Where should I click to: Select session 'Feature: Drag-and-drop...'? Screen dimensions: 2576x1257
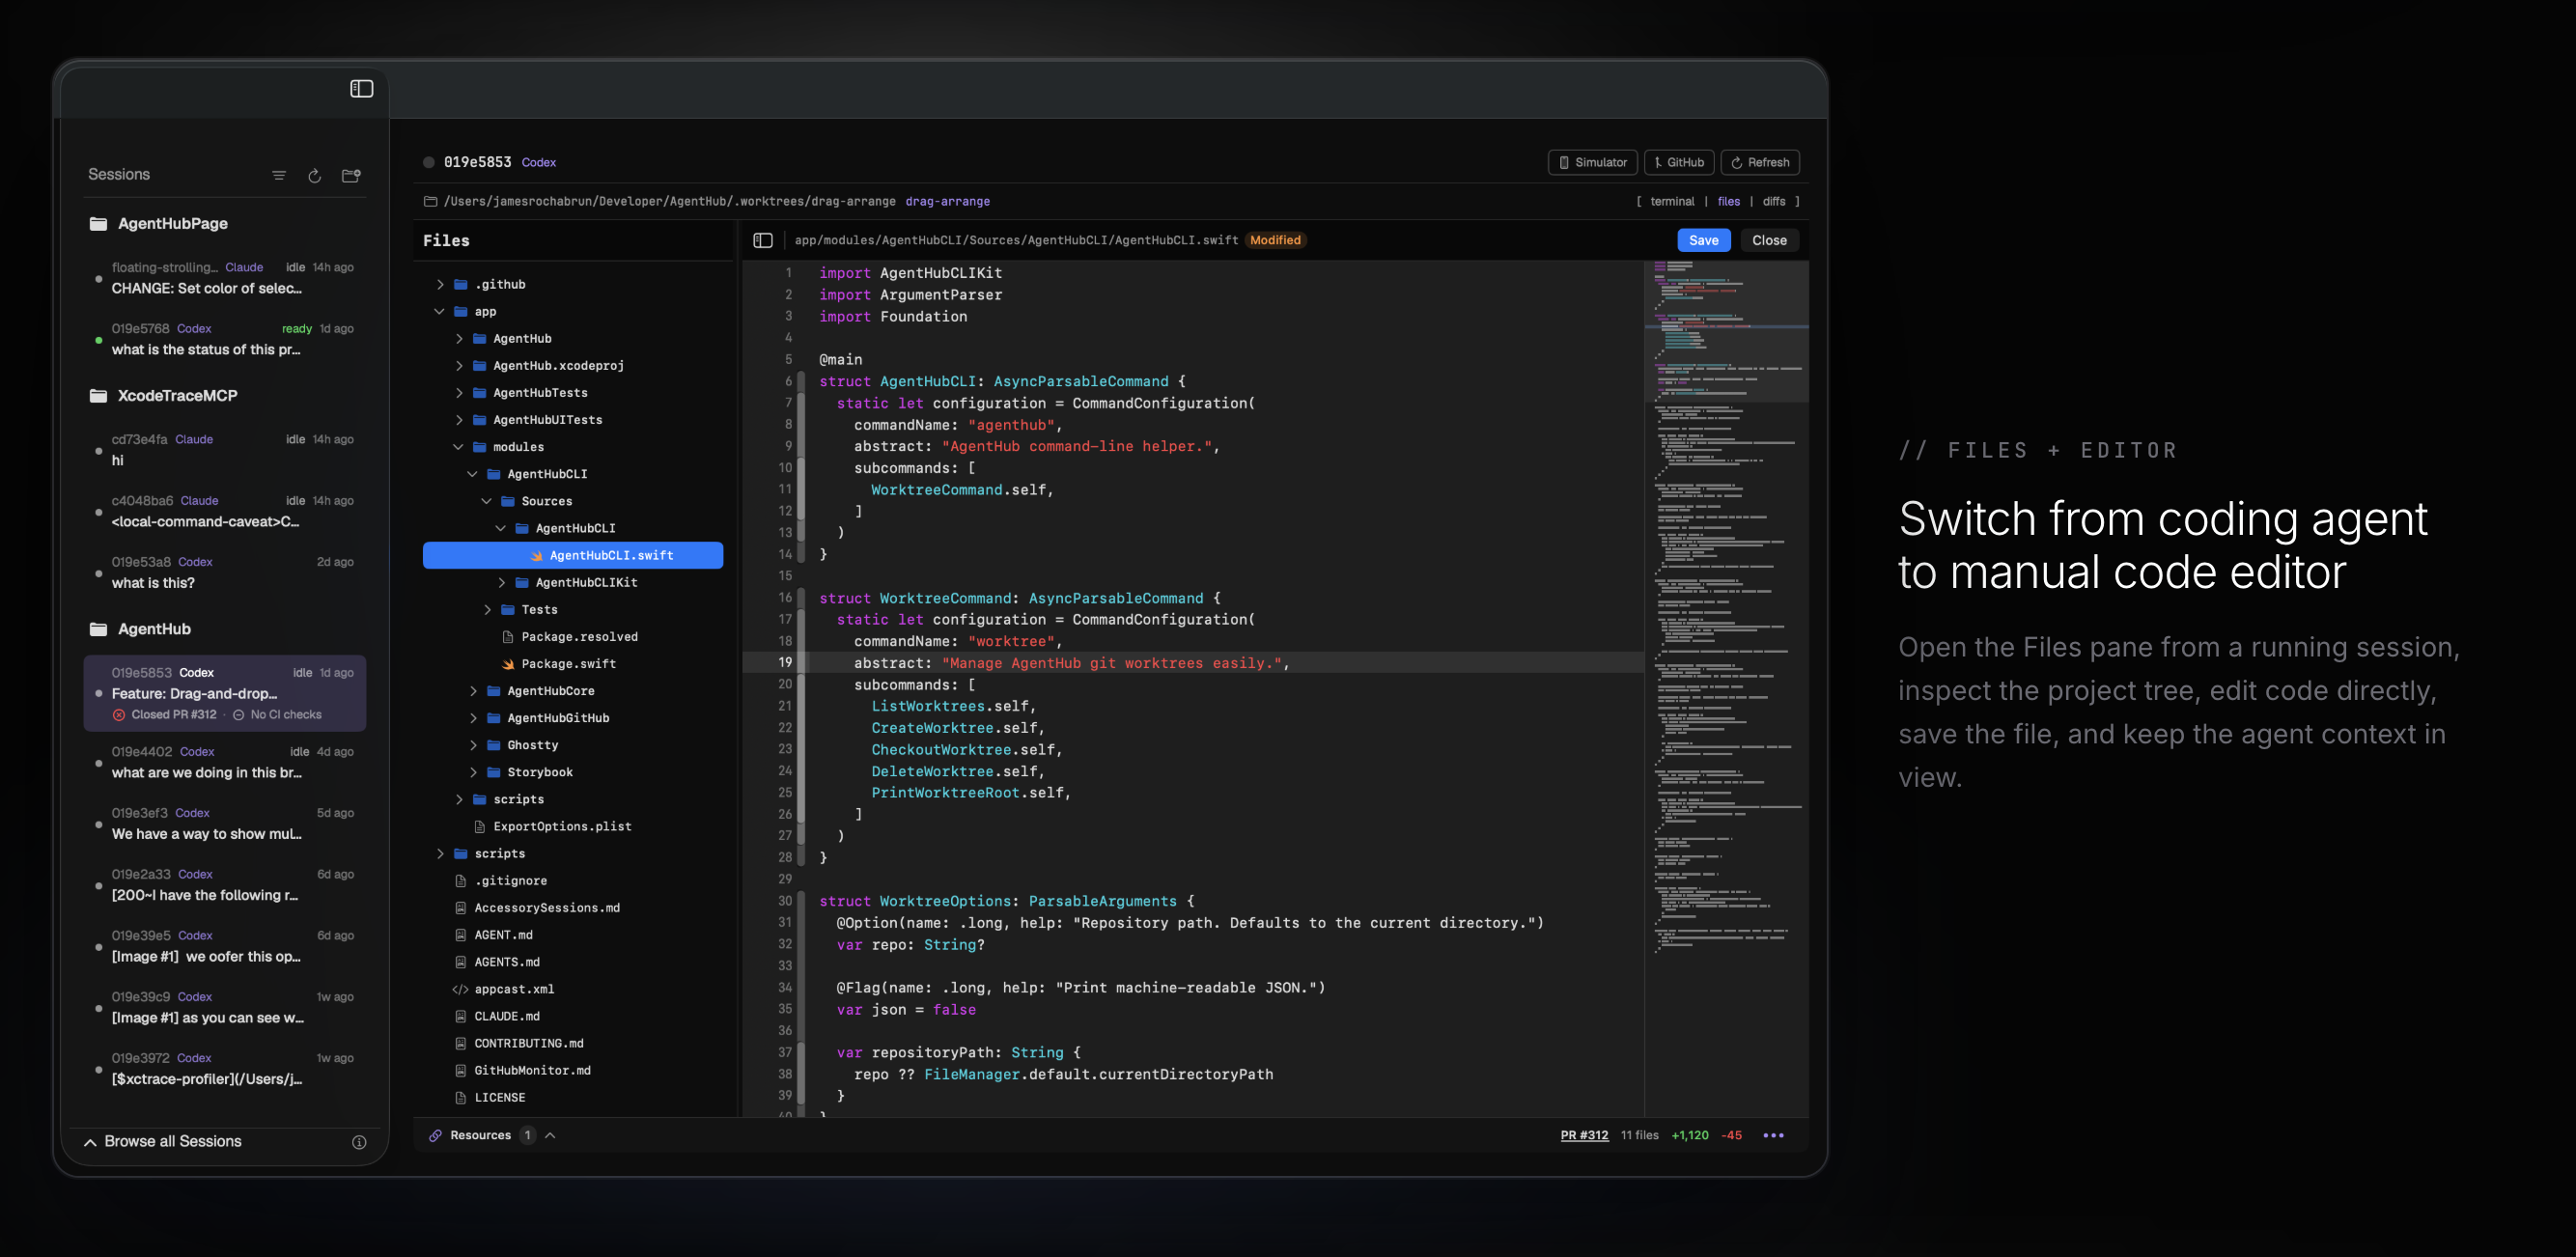(225, 693)
